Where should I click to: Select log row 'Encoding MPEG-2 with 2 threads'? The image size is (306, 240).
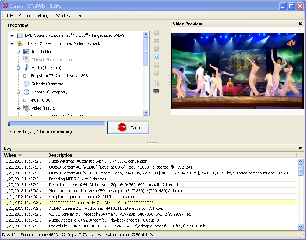[149, 179]
